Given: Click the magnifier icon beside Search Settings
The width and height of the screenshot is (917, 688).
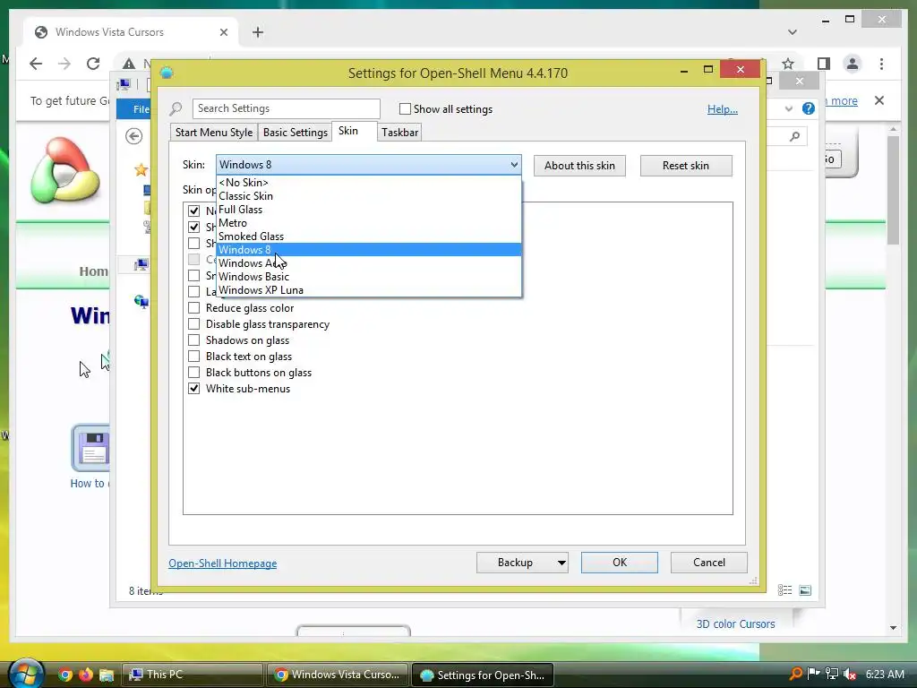Looking at the screenshot, I should [x=176, y=108].
